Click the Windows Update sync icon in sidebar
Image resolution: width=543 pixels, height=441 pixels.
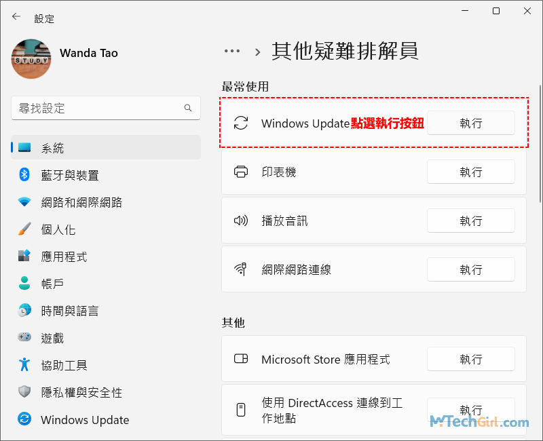click(x=24, y=419)
